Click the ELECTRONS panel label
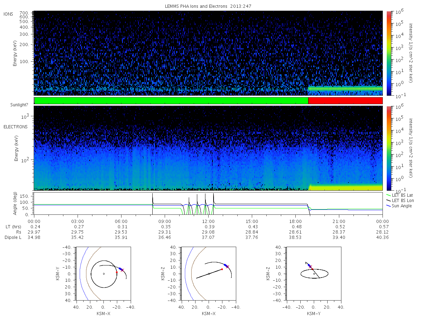The image size is (425, 319). (16, 127)
